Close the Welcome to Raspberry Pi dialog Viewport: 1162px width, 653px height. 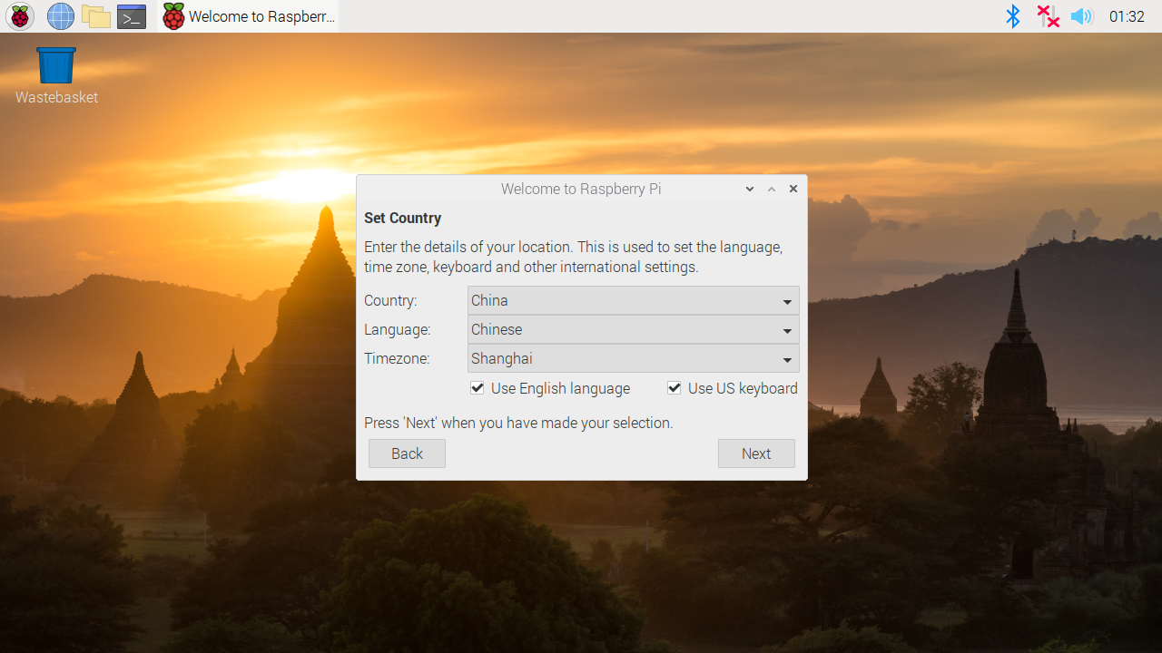[793, 189]
